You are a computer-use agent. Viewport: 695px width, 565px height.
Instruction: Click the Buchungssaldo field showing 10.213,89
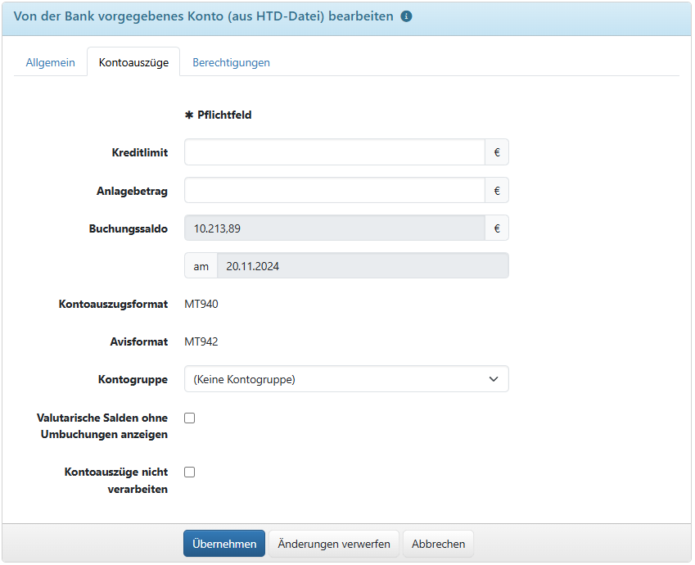tap(335, 228)
